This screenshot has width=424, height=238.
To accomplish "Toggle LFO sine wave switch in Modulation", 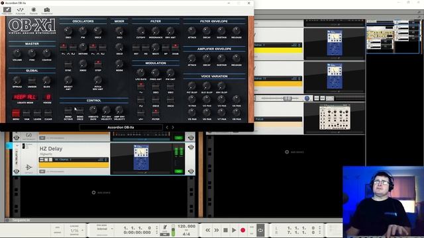I will tap(140, 87).
